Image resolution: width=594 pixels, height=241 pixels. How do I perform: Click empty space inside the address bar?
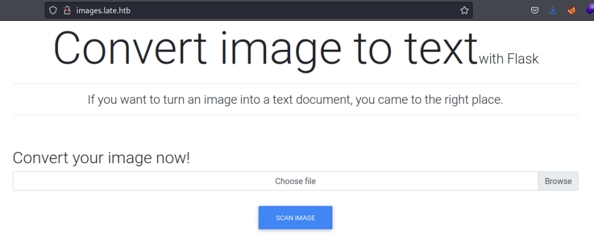(x=291, y=10)
